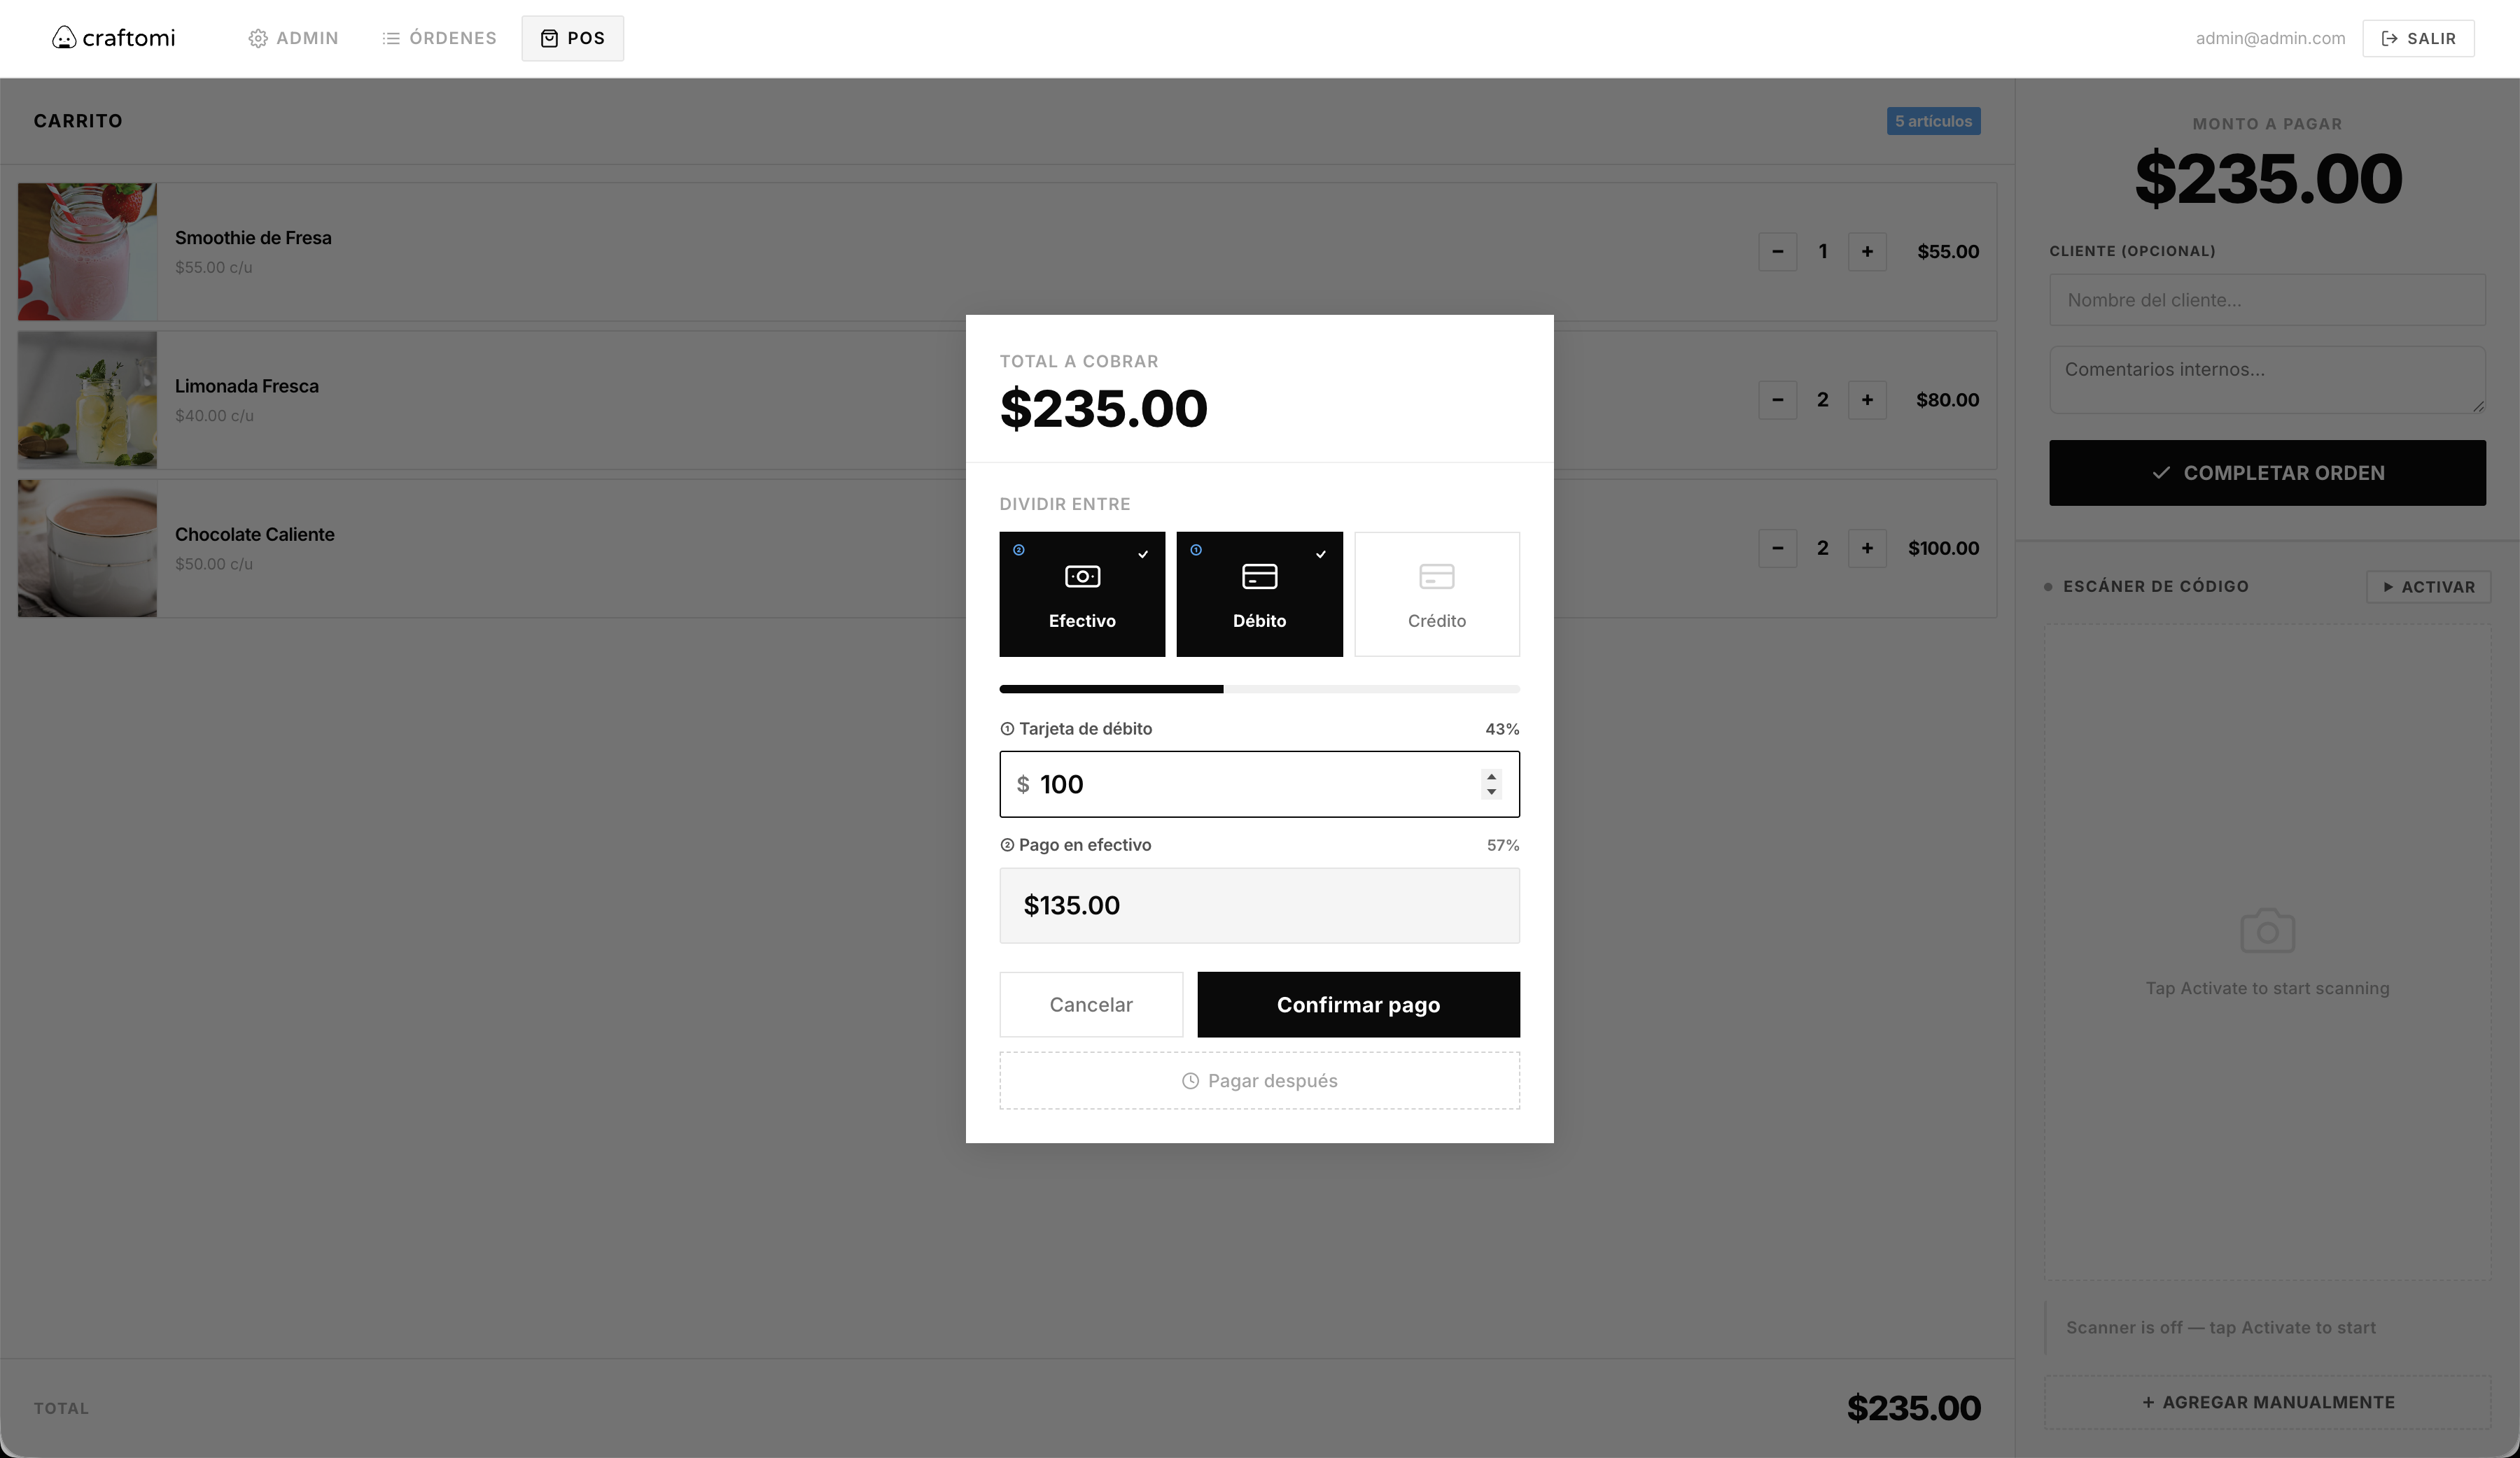Increase Smoothie de Fresa quantity
Screen dimensions: 2520x1458
(1867, 252)
